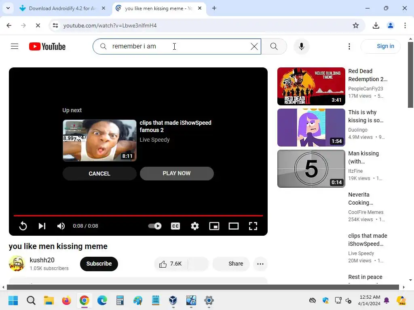Switch to Download Androidify tab
414x310 pixels.
(x=62, y=8)
